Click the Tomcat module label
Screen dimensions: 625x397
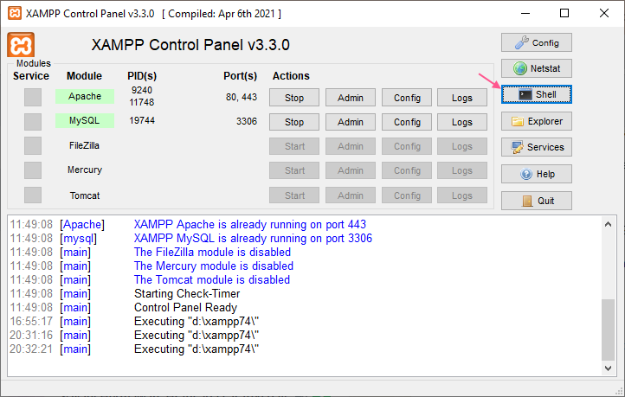85,195
